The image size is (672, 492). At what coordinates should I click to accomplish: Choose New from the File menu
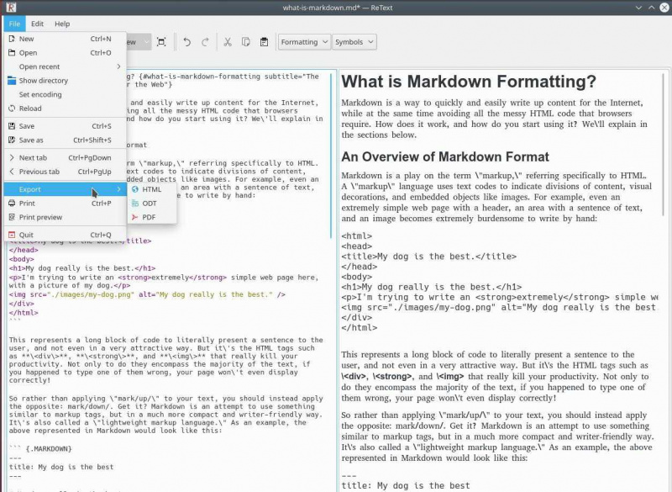pyautogui.click(x=66, y=39)
